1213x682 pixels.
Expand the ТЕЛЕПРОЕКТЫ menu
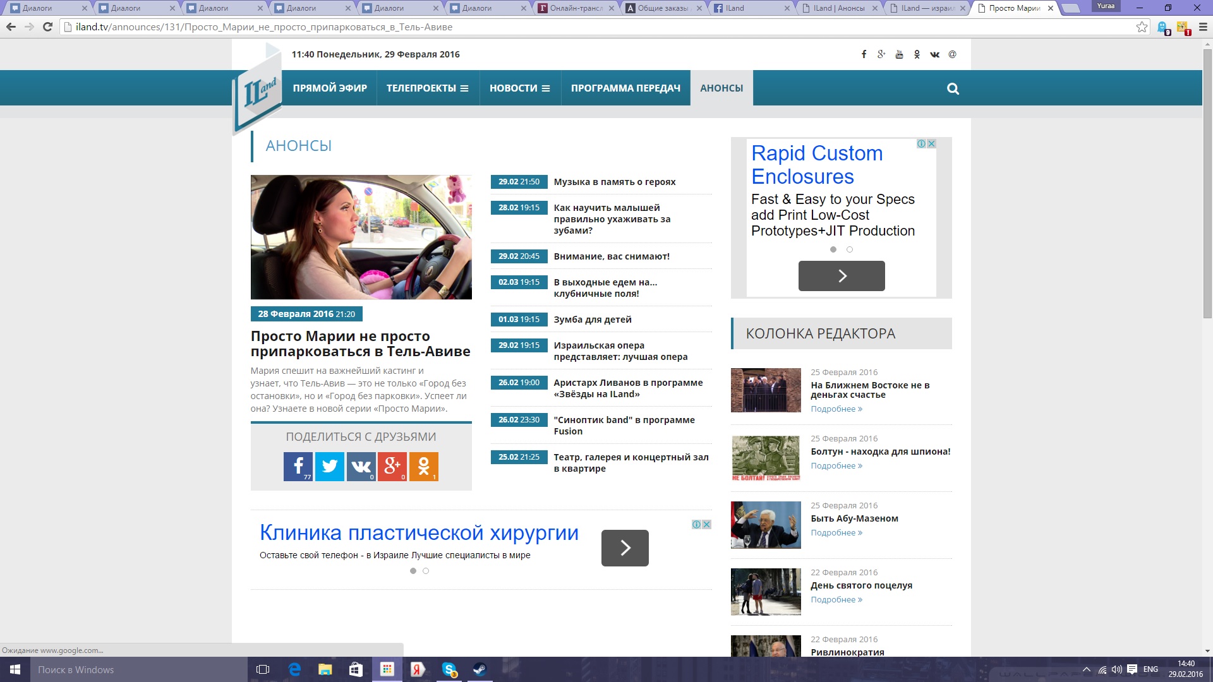428,88
